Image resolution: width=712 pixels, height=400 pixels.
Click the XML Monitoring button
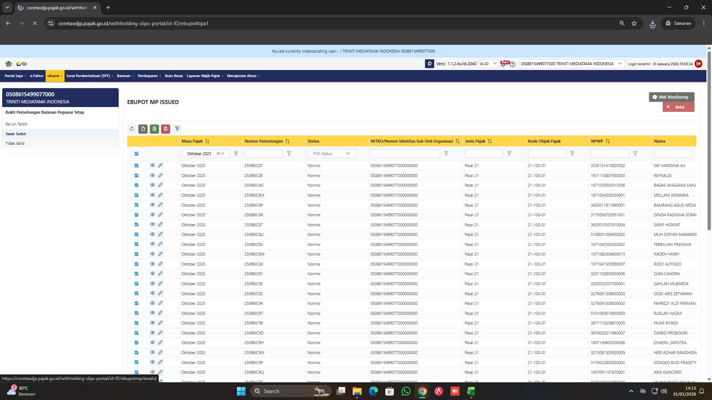coord(671,97)
